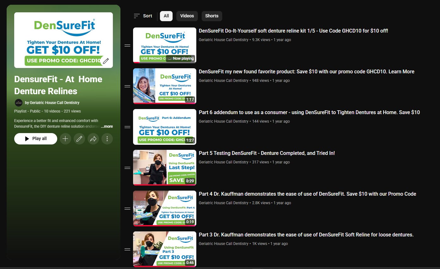440x269 pixels.
Task: Open 'by Geriatric House Call Dentistry' channel link
Action: point(52,103)
